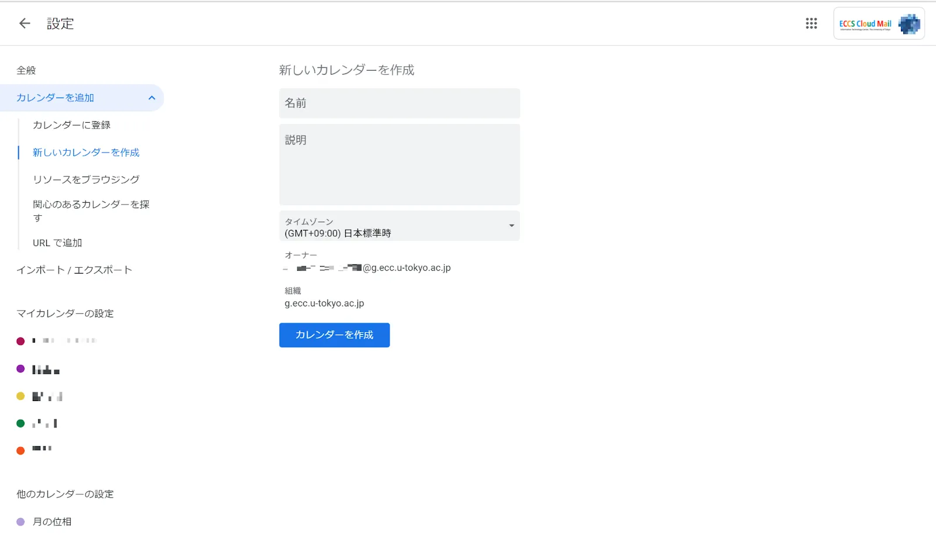The image size is (936, 535).
Task: Click the green calendar color dot
Action: click(20, 423)
